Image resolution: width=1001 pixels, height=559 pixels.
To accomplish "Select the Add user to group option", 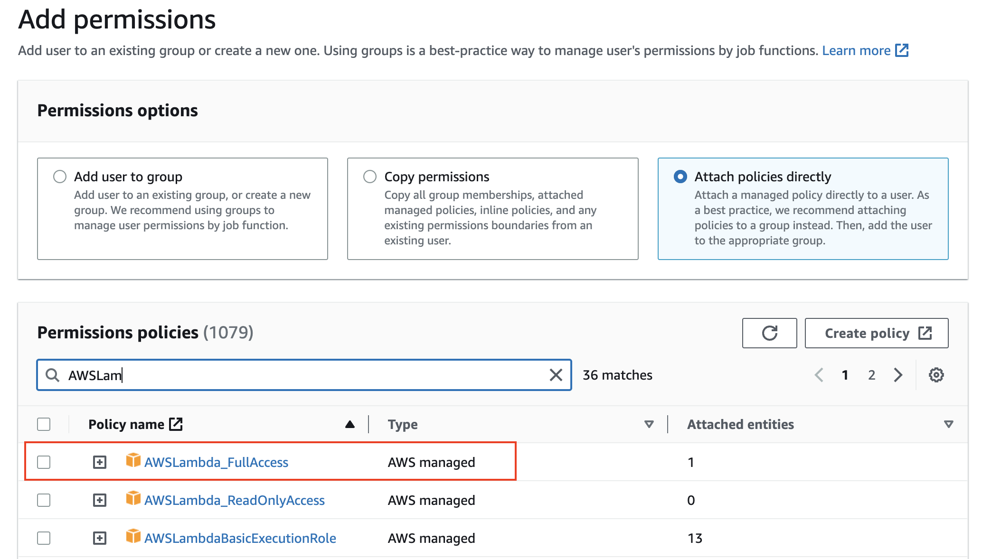I will tap(60, 177).
